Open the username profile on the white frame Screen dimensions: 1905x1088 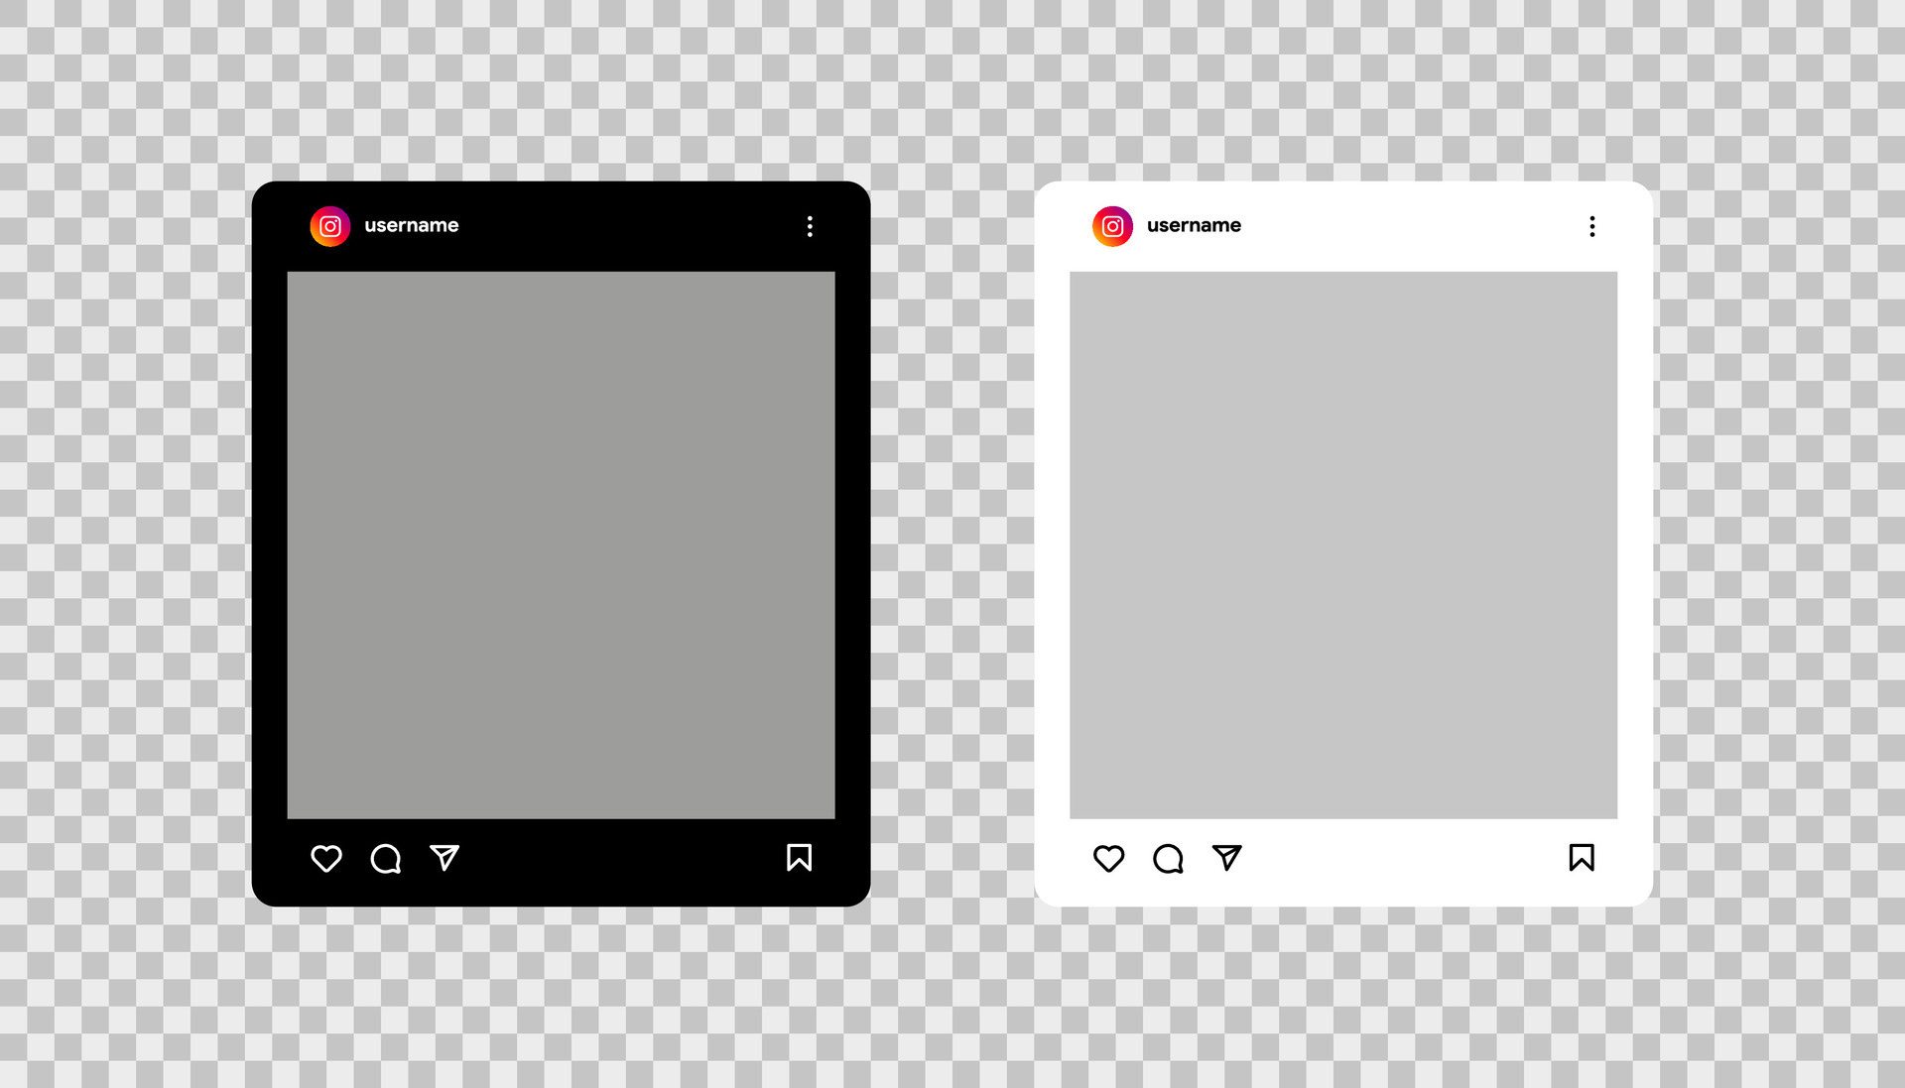click(x=1195, y=226)
